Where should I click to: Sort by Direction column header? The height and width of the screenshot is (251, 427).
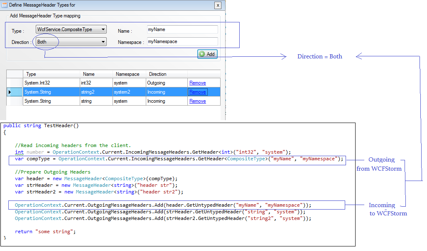[x=167, y=74]
